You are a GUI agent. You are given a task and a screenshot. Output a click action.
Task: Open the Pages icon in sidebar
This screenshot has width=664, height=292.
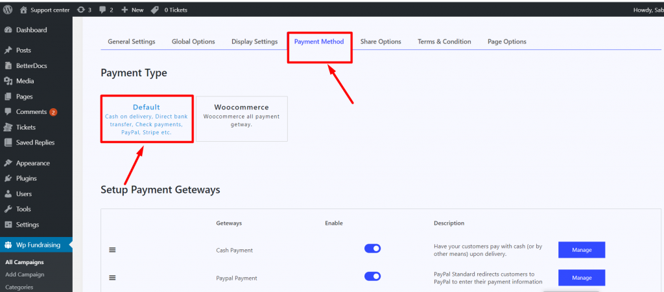point(8,96)
